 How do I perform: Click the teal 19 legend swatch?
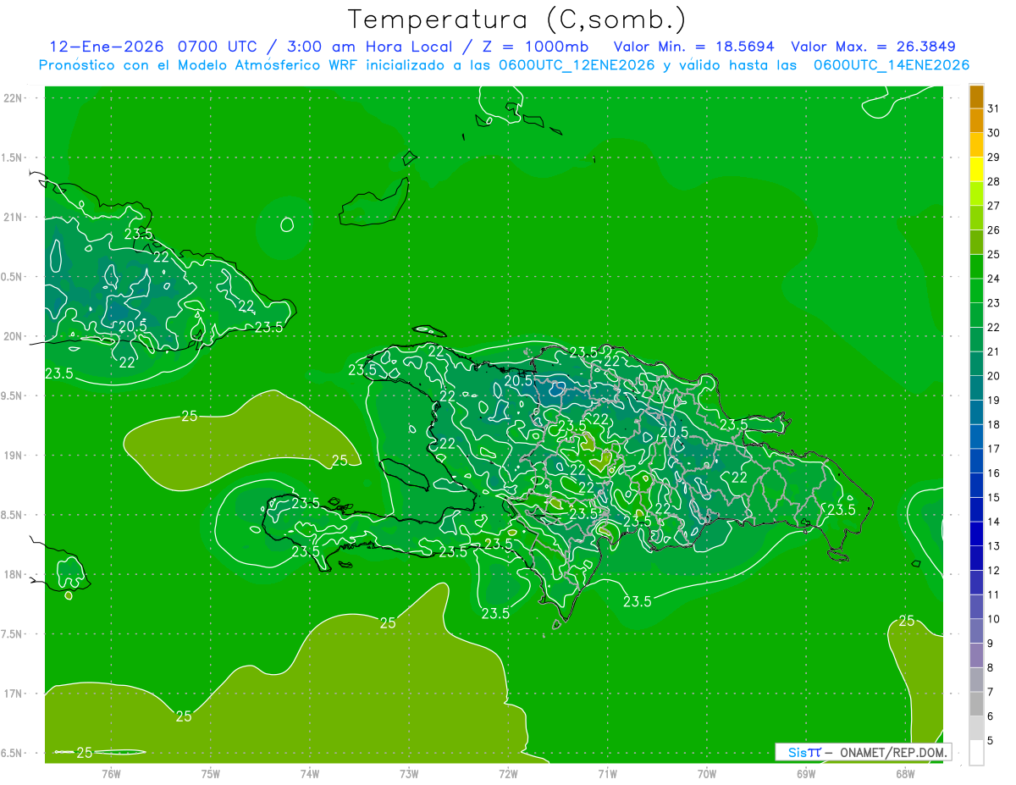pyautogui.click(x=976, y=388)
